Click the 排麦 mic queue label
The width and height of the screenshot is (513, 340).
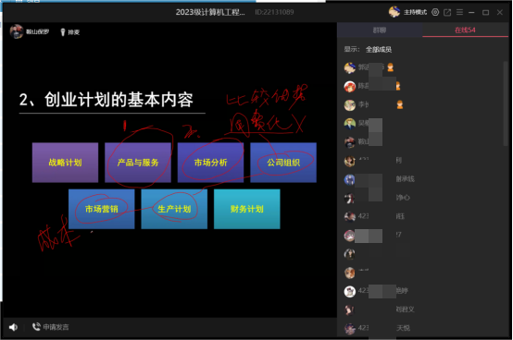(x=73, y=32)
